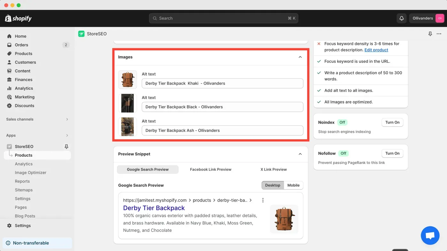
Task: Switch to Facebook Link Preview tab
Action: [211, 169]
